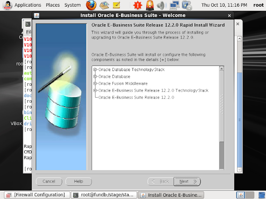The height and width of the screenshot is (199, 266).
Task: Click the Rapid Install Wizard heading text
Action: tap(158, 25)
